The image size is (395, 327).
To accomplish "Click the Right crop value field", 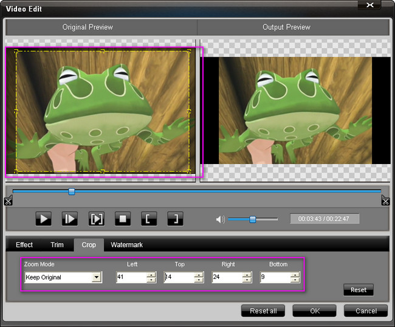I will click(x=227, y=277).
